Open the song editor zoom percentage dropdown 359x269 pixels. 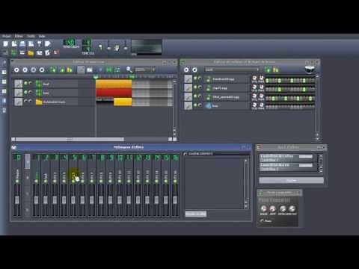pos(144,69)
